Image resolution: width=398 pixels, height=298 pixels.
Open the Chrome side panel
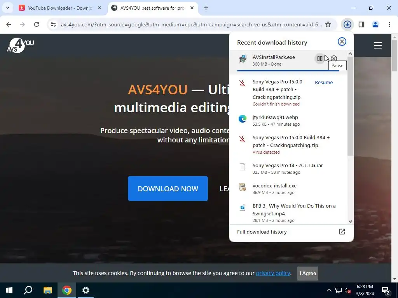(x=361, y=24)
